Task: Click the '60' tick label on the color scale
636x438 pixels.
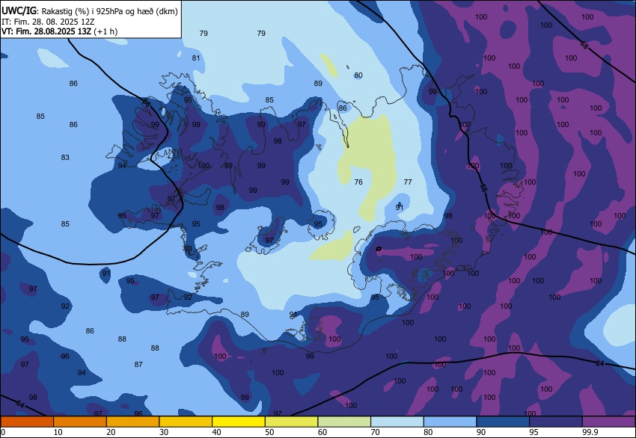Action: pyautogui.click(x=322, y=432)
